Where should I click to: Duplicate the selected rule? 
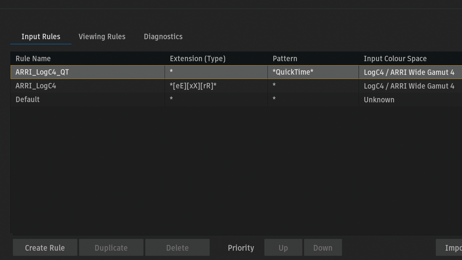pyautogui.click(x=111, y=248)
